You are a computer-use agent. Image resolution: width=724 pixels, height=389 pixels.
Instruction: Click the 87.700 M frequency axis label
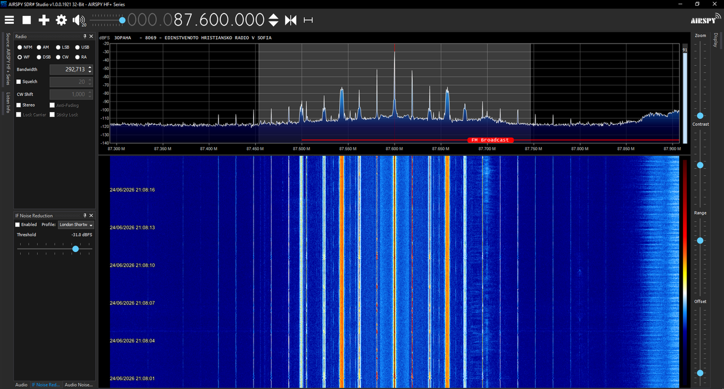pyautogui.click(x=487, y=149)
